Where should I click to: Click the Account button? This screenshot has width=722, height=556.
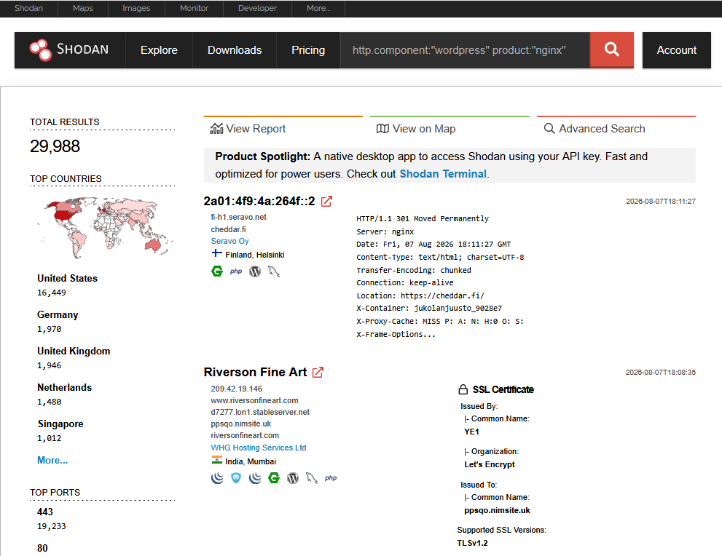pyautogui.click(x=676, y=50)
